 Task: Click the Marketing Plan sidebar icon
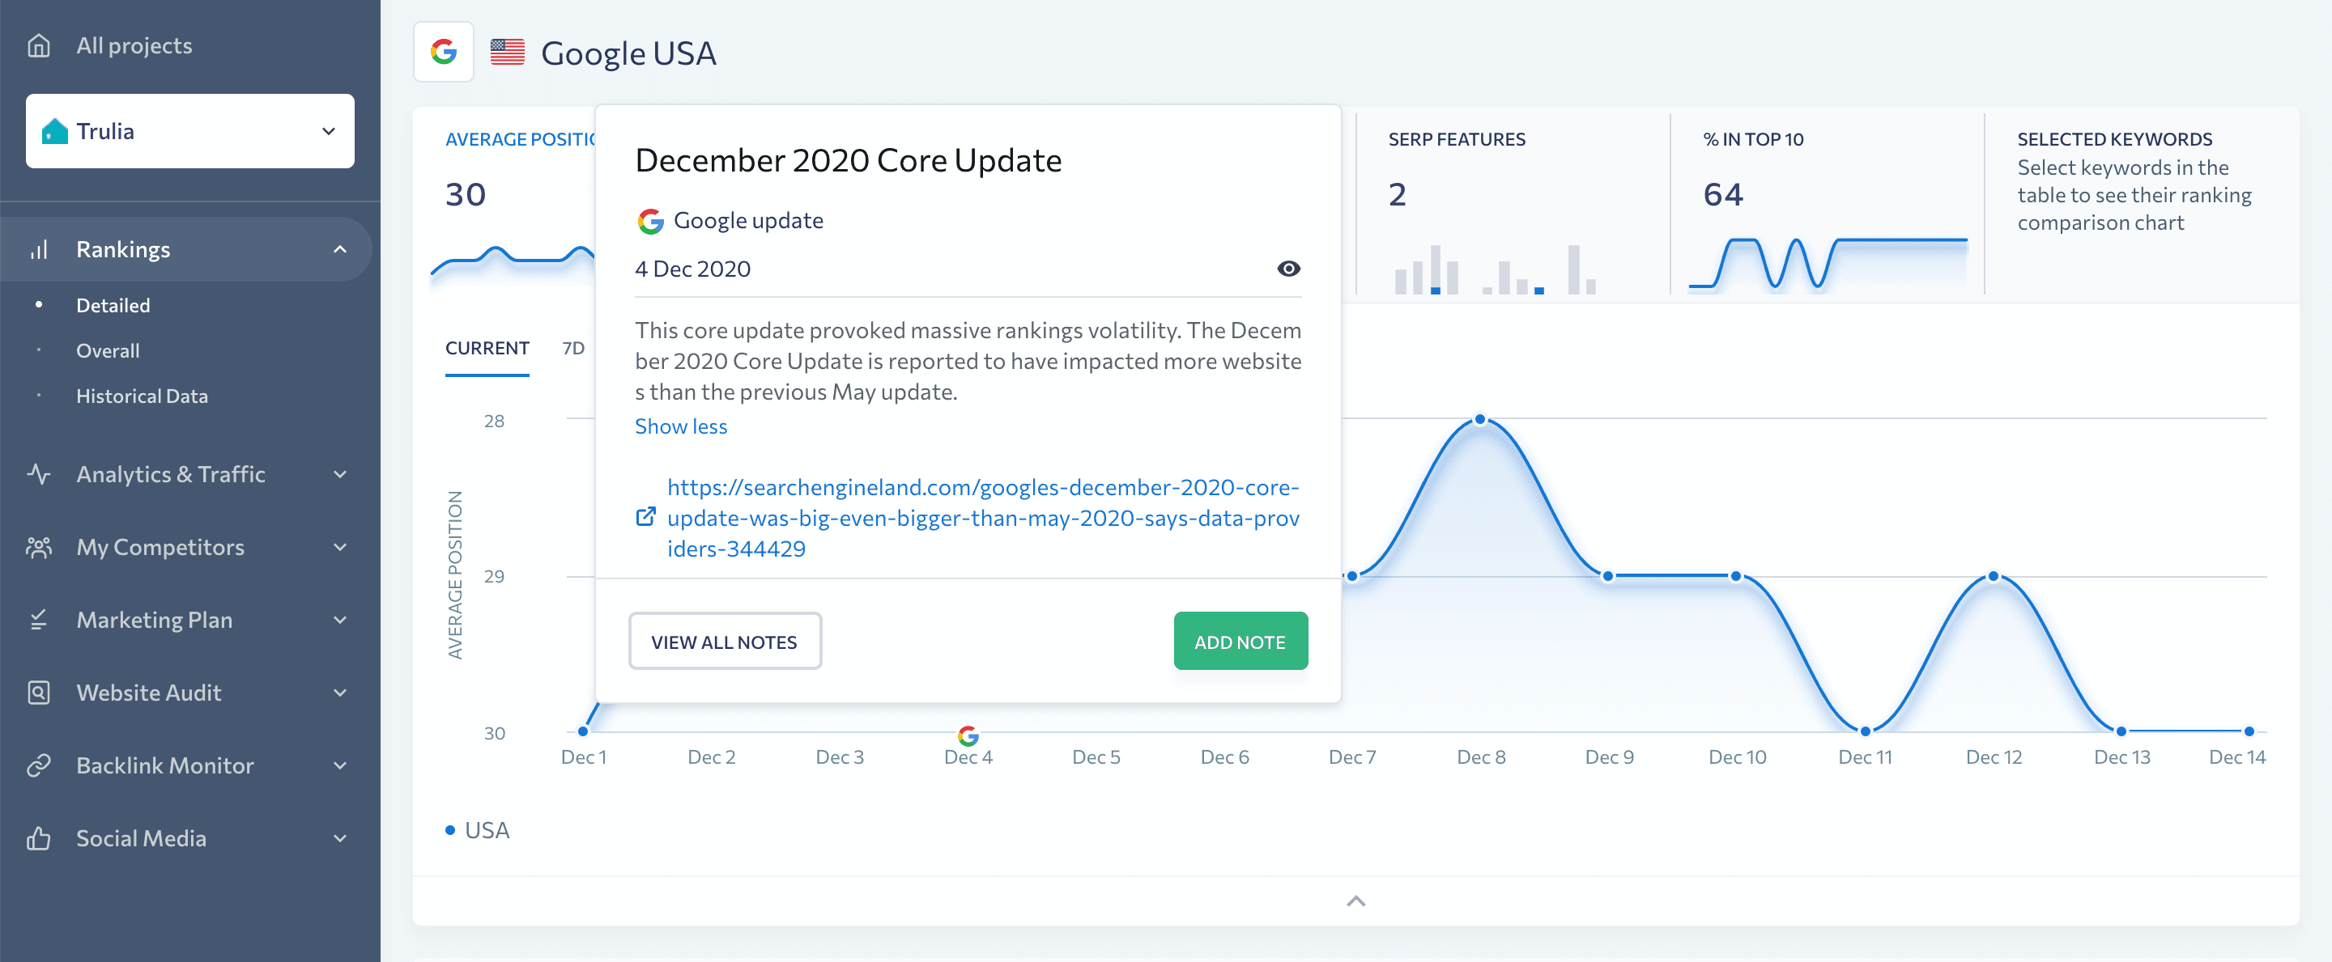coord(40,618)
